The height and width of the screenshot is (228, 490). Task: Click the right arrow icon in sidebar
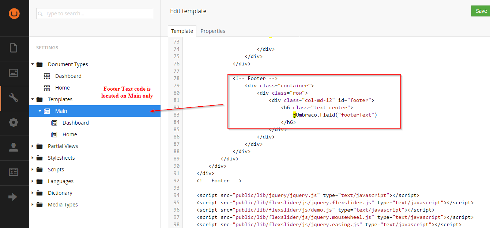(x=13, y=197)
